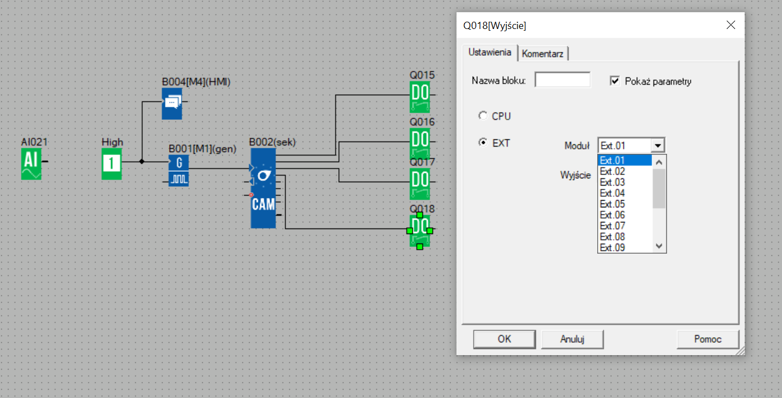Click the module list scrollbar down arrow
The height and width of the screenshot is (398, 782).
pos(659,246)
